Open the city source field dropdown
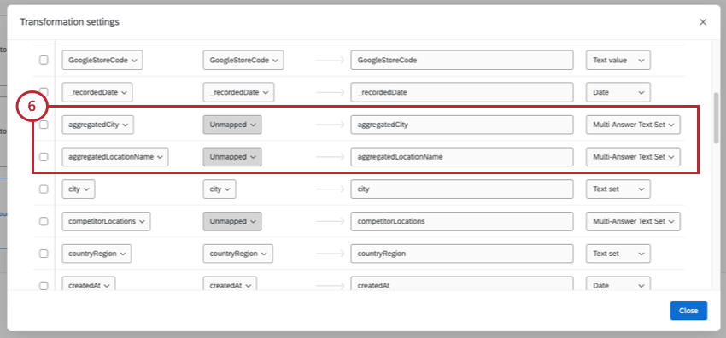Viewport: 726px width, 338px height. point(79,189)
